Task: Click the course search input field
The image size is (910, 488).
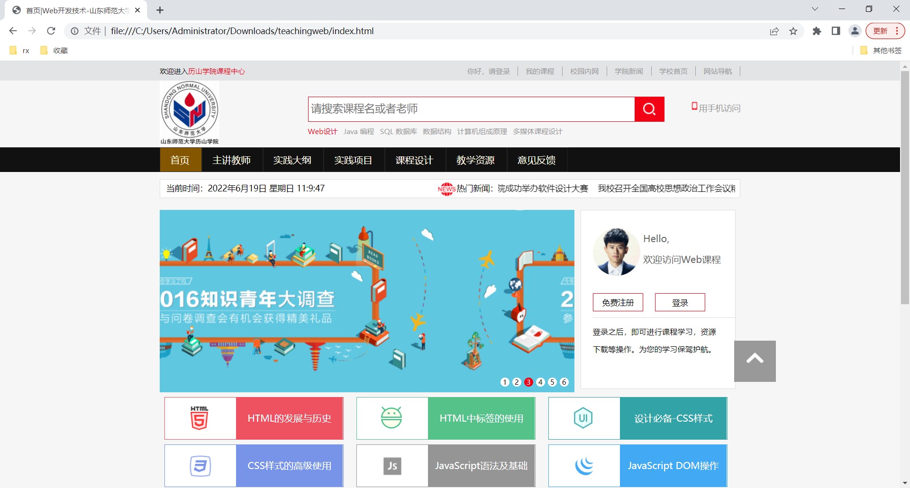Action: coord(472,109)
